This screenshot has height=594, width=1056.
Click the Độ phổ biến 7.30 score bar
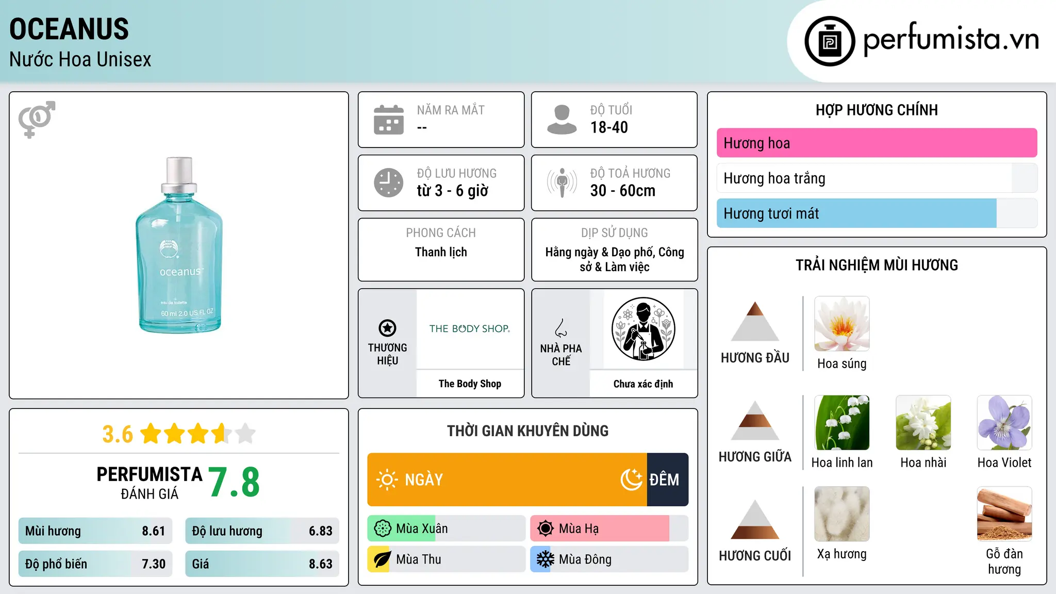[95, 564]
